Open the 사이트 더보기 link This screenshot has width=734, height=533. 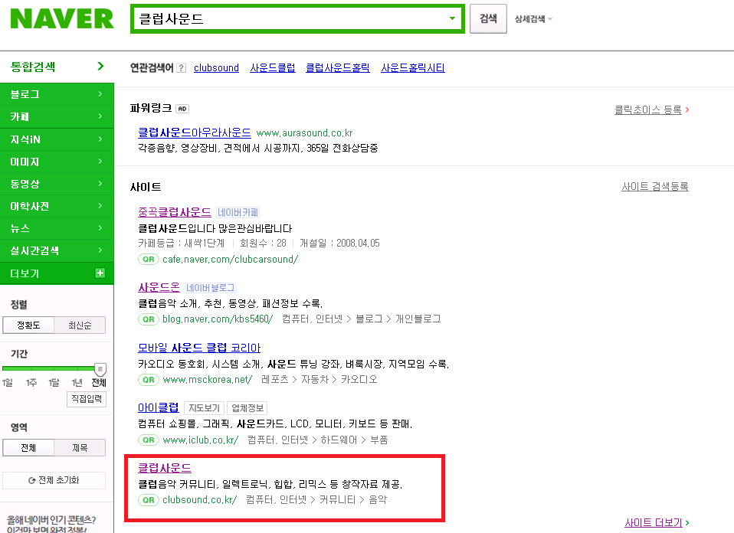click(654, 523)
